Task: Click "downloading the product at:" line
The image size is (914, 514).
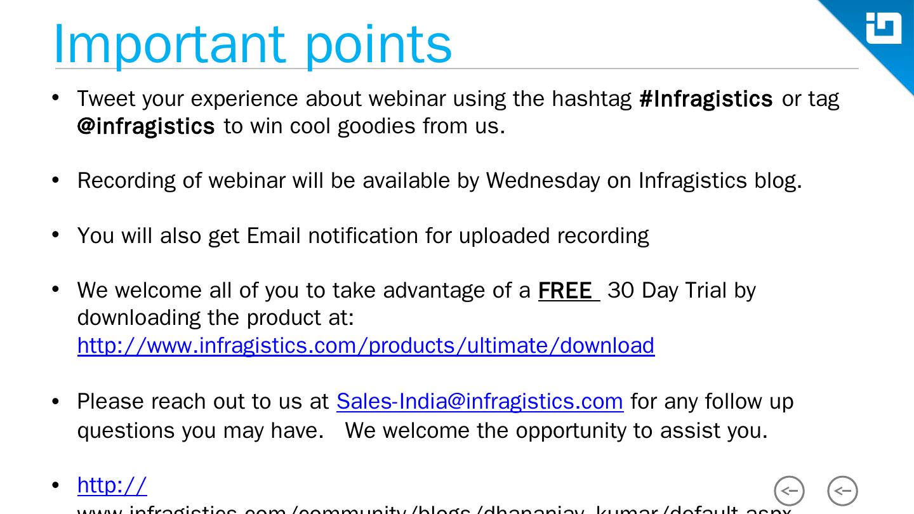Action: [x=216, y=318]
